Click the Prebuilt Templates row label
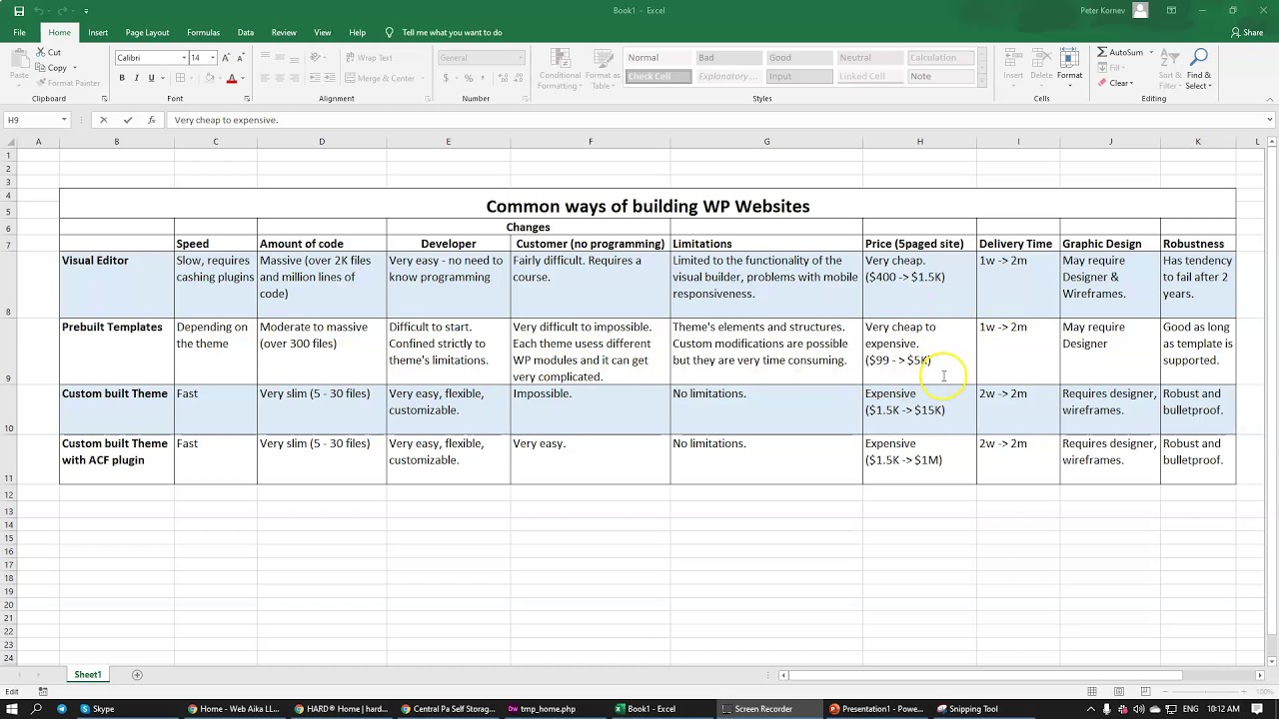This screenshot has width=1279, height=719. [117, 352]
